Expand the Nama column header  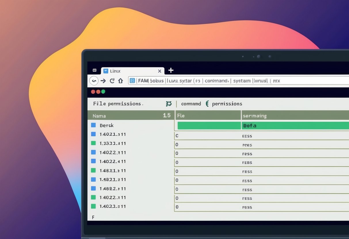point(99,115)
